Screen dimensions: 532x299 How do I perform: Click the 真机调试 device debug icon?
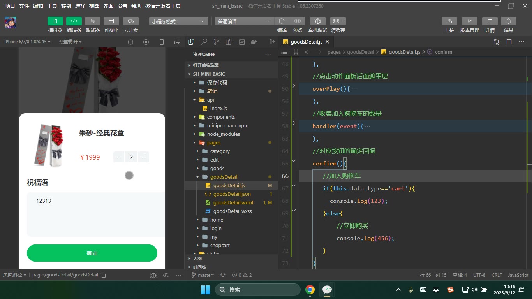318,21
